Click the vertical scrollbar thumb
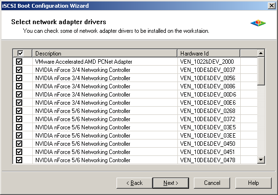 [261, 71]
